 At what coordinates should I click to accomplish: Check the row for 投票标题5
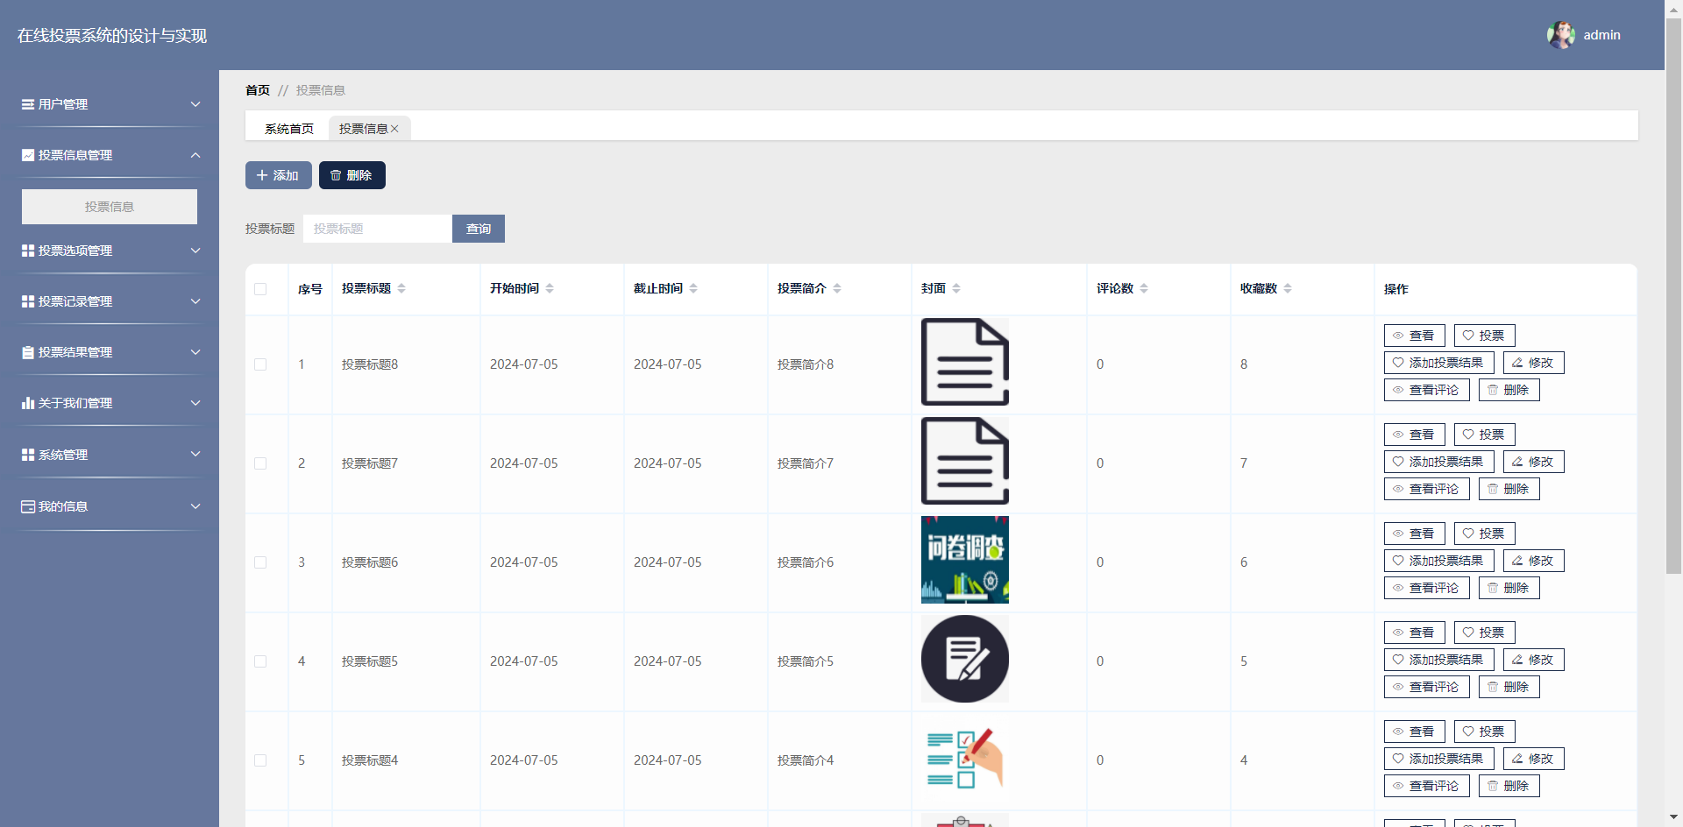point(260,661)
